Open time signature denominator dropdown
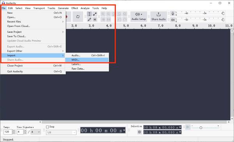Viewport: 234px width, 142px height. click(x=35, y=132)
